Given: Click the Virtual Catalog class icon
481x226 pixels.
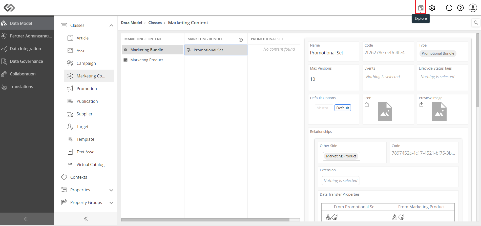Looking at the screenshot, I should click(70, 165).
